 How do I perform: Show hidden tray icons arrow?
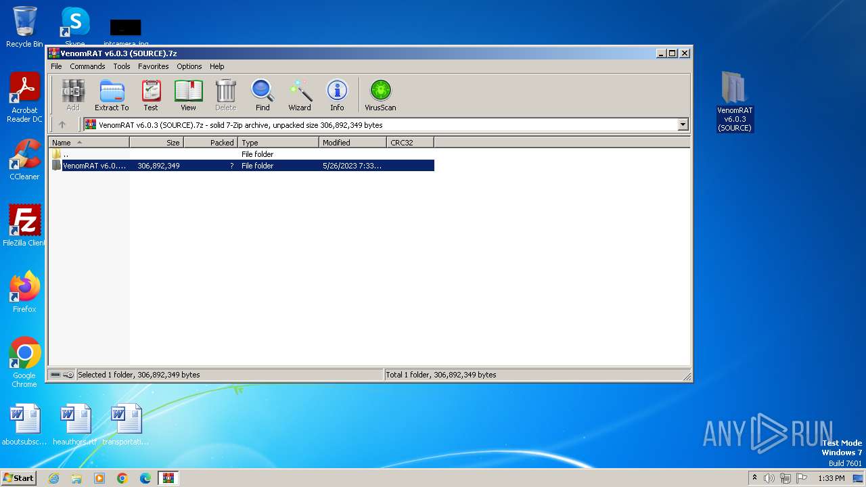coord(754,478)
